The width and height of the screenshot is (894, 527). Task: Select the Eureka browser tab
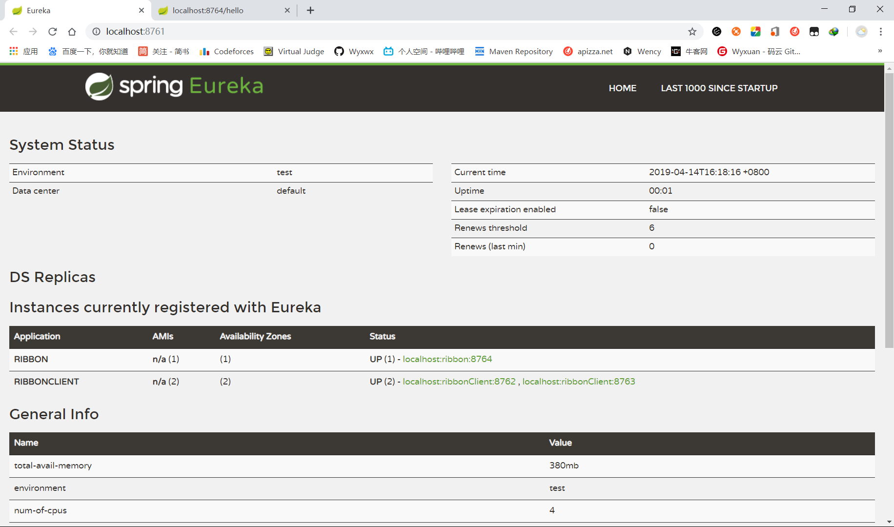[x=78, y=10]
